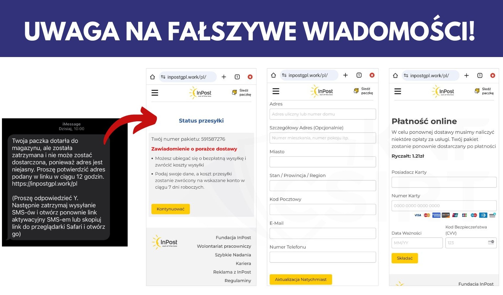Open Fundacja InPost footer link
This screenshot has width=503, height=295.
(233, 238)
